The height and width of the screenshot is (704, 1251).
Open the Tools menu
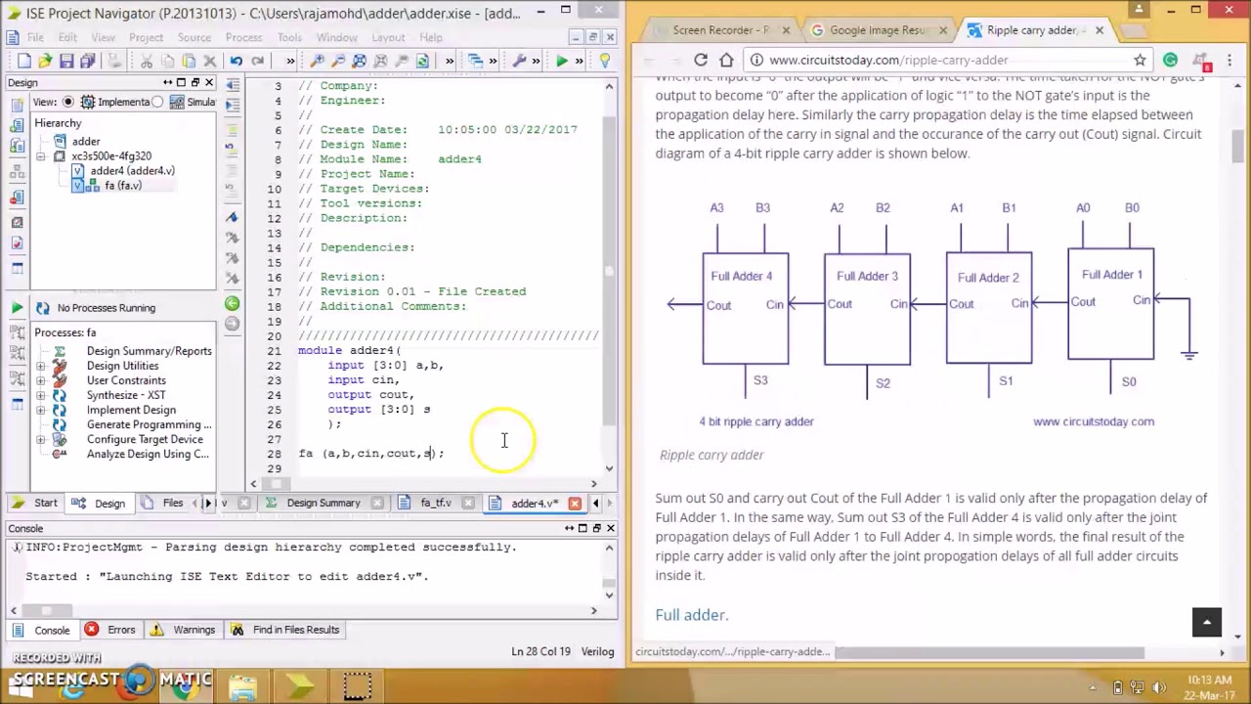pos(289,37)
